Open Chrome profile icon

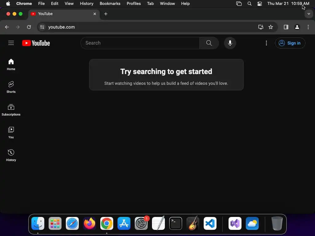[x=297, y=27]
